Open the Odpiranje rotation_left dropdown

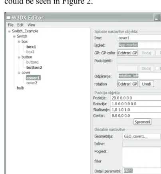tap(139, 76)
